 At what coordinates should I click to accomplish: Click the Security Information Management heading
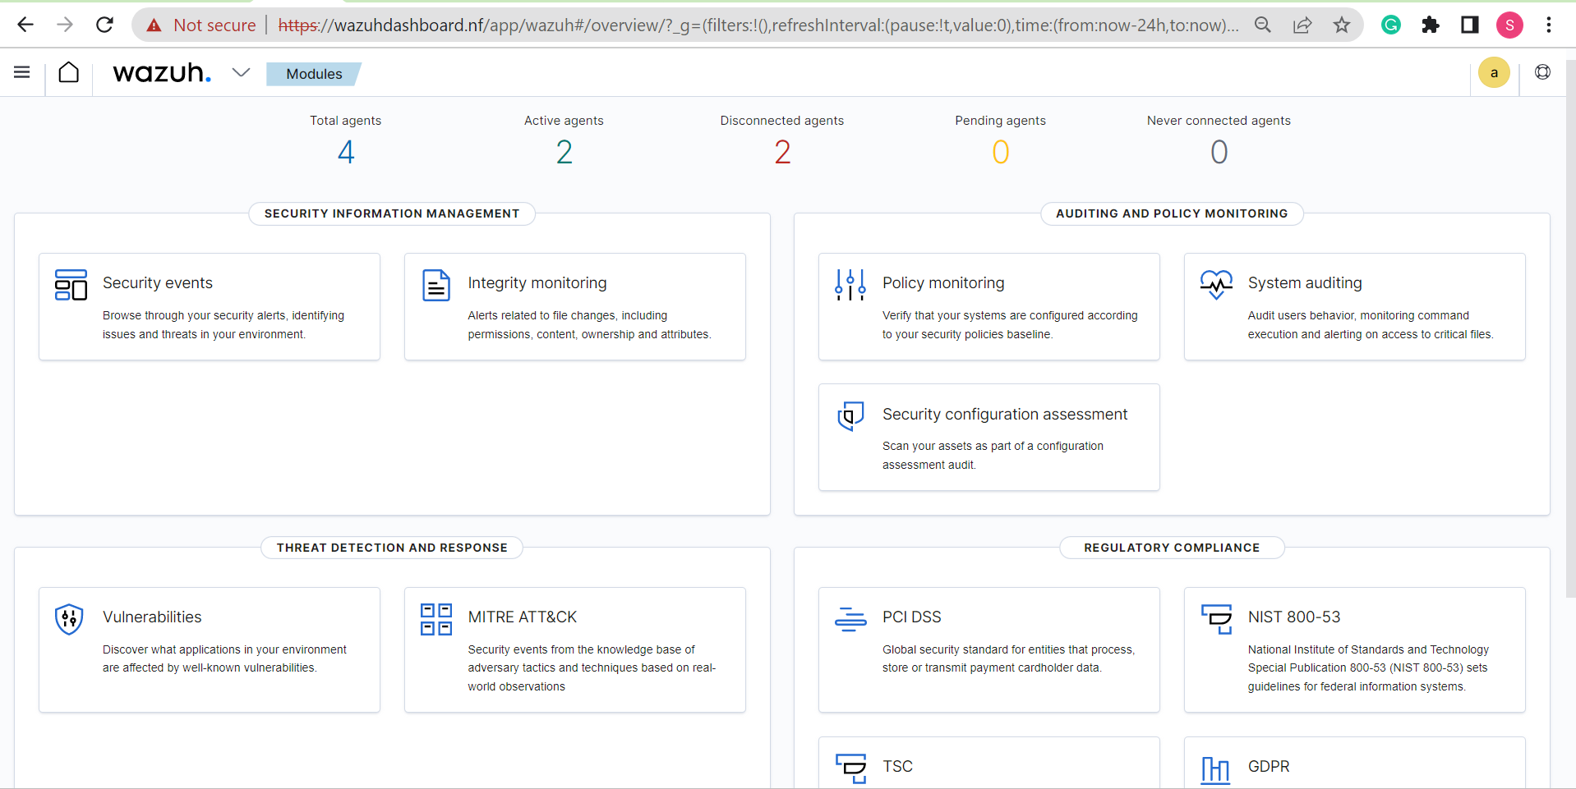pos(392,213)
